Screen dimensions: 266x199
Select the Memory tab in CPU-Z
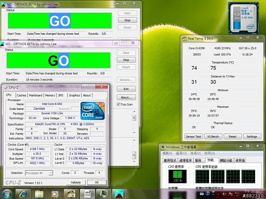click(x=50, y=95)
